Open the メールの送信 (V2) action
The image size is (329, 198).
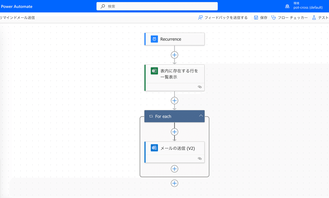point(175,152)
